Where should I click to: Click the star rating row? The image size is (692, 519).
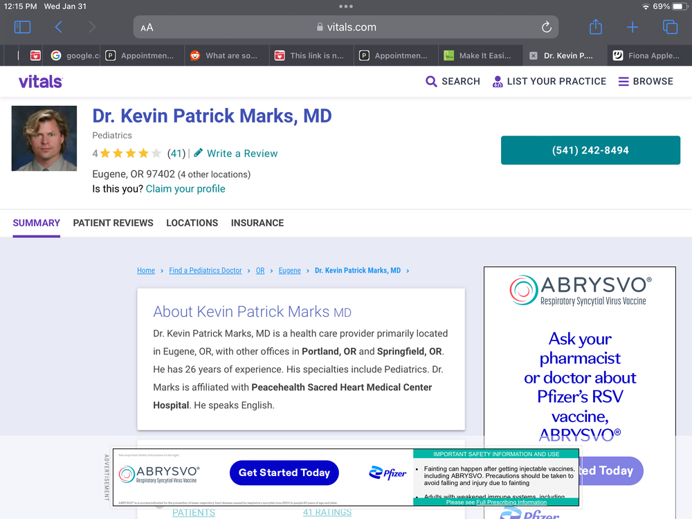(131, 153)
